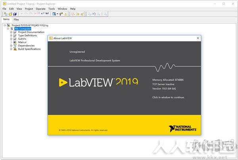Click the Main.vi file icon
This screenshot has width=238, height=160.
15,42
